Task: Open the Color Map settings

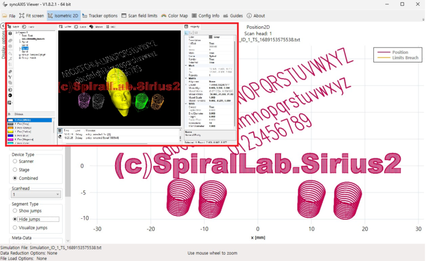Action: click(174, 16)
